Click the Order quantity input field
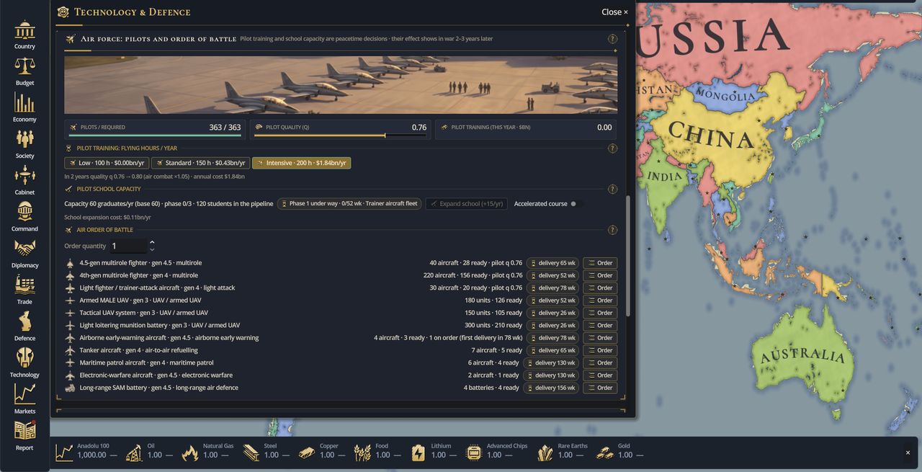The height and width of the screenshot is (472, 922). pyautogui.click(x=127, y=246)
